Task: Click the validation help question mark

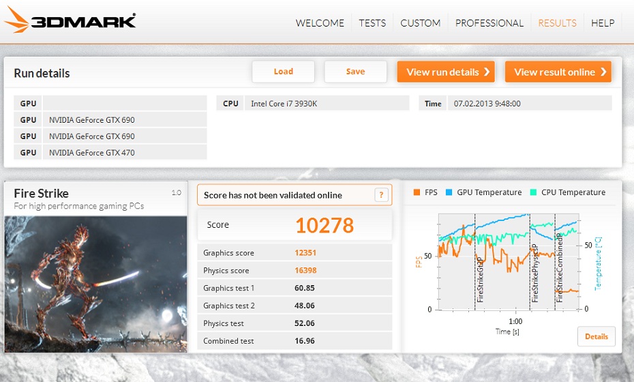Action: (382, 195)
